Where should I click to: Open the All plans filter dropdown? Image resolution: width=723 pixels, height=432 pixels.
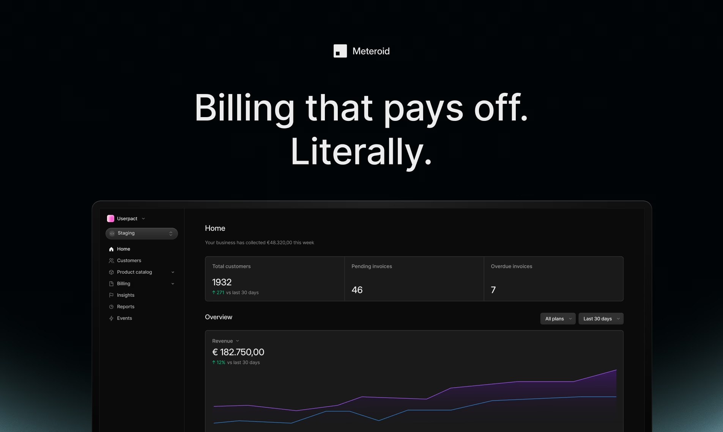pos(558,319)
